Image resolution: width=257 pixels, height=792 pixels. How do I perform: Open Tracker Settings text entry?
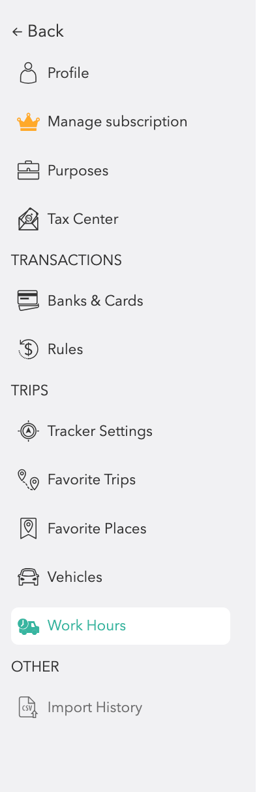(x=100, y=431)
